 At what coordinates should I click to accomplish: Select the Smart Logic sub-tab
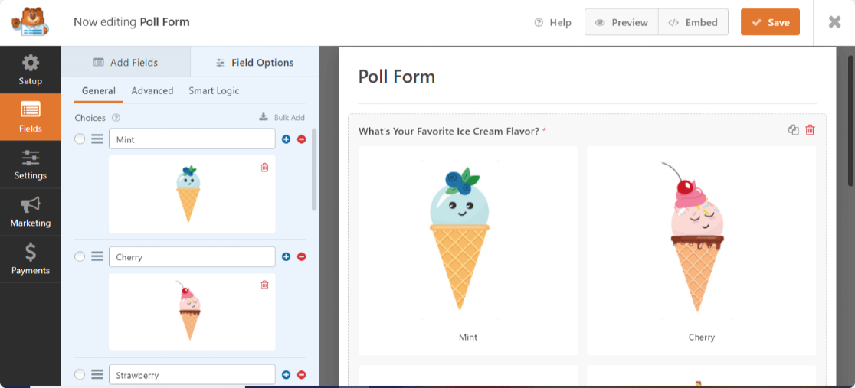pyautogui.click(x=214, y=91)
